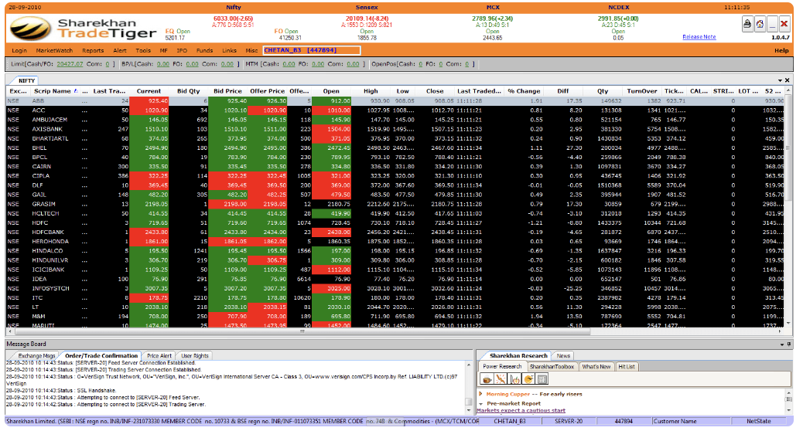This screenshot has height=431, width=803.
Task: Collapse the Pre-market Report section
Action: (x=480, y=403)
